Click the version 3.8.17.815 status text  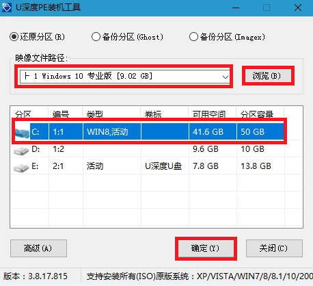[x=36, y=276]
